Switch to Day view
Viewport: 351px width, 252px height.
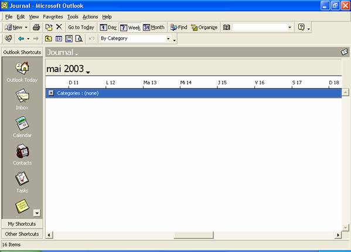point(108,28)
